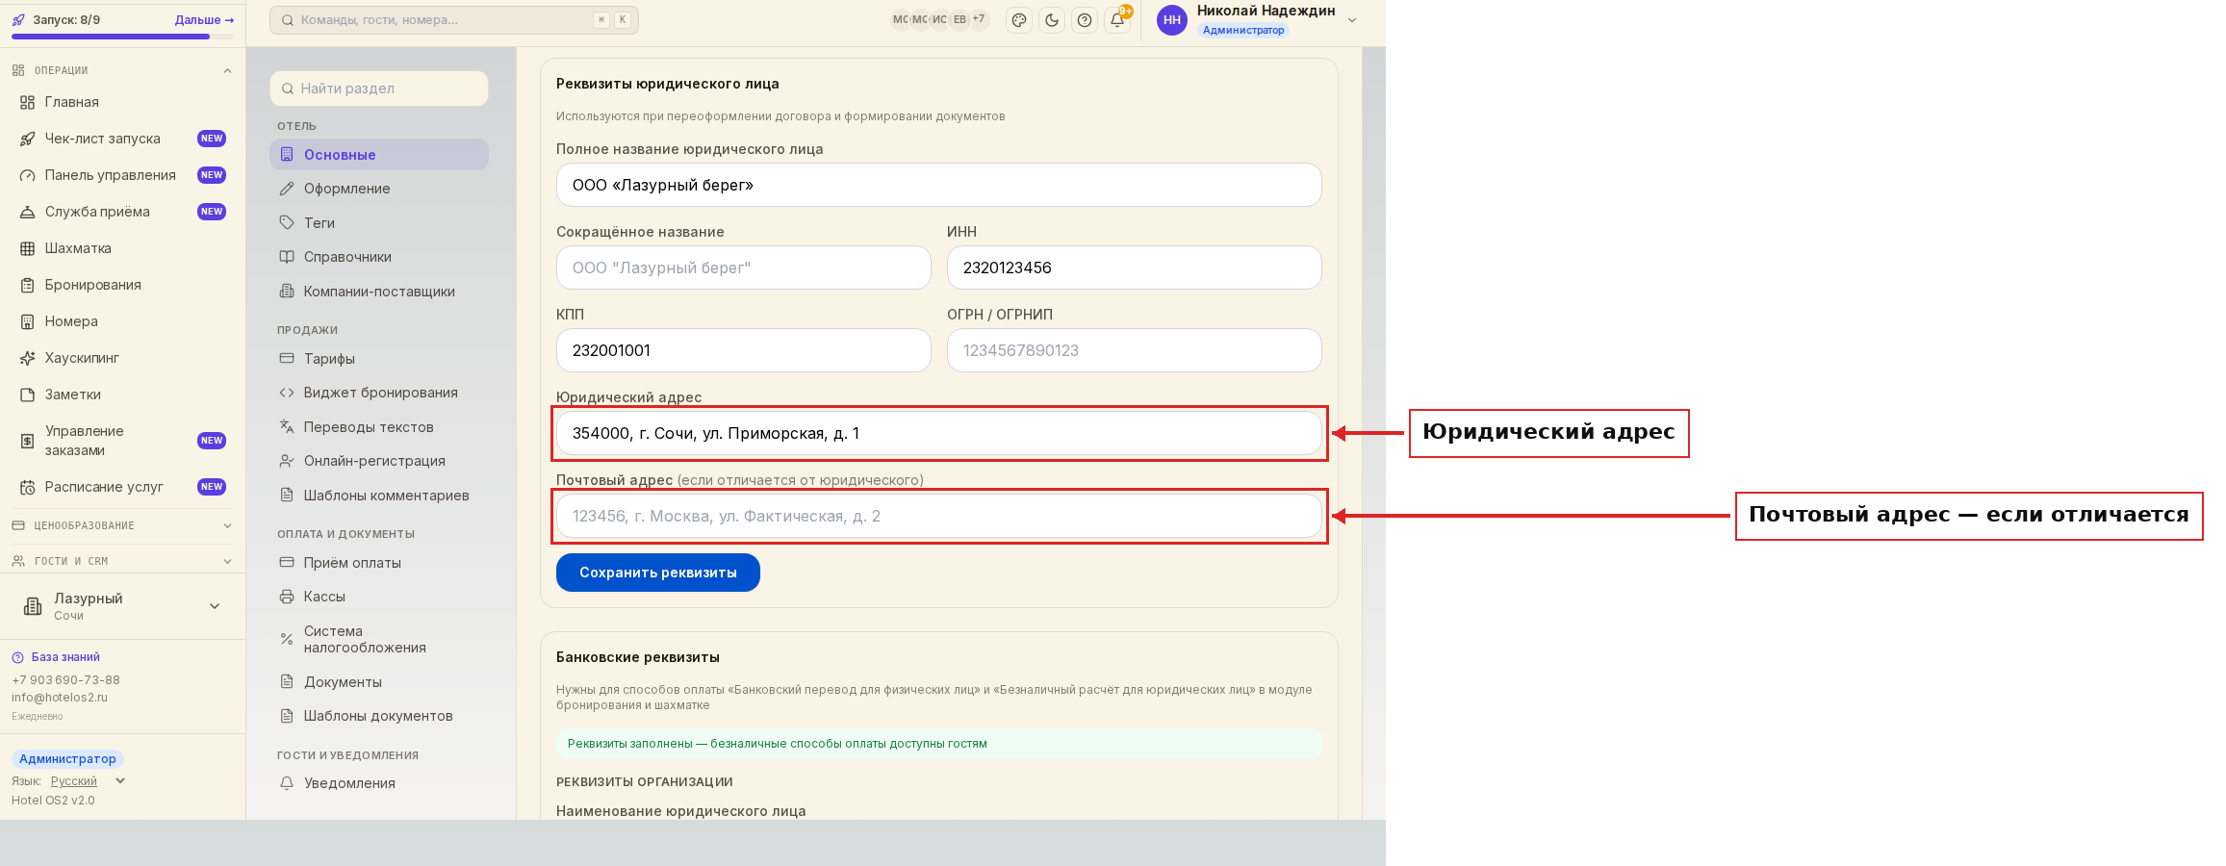Click Управление заказами receipt icon

pos(28,441)
